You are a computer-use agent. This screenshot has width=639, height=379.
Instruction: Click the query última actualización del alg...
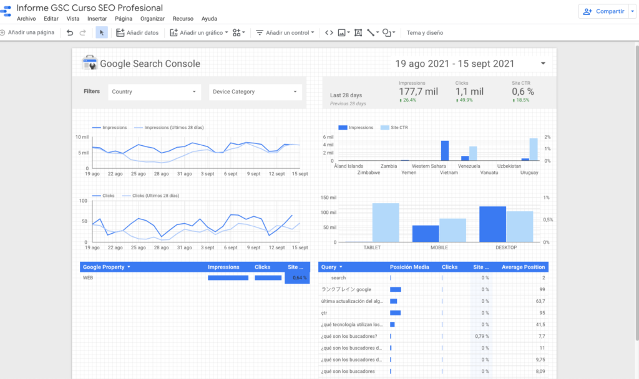pyautogui.click(x=352, y=301)
